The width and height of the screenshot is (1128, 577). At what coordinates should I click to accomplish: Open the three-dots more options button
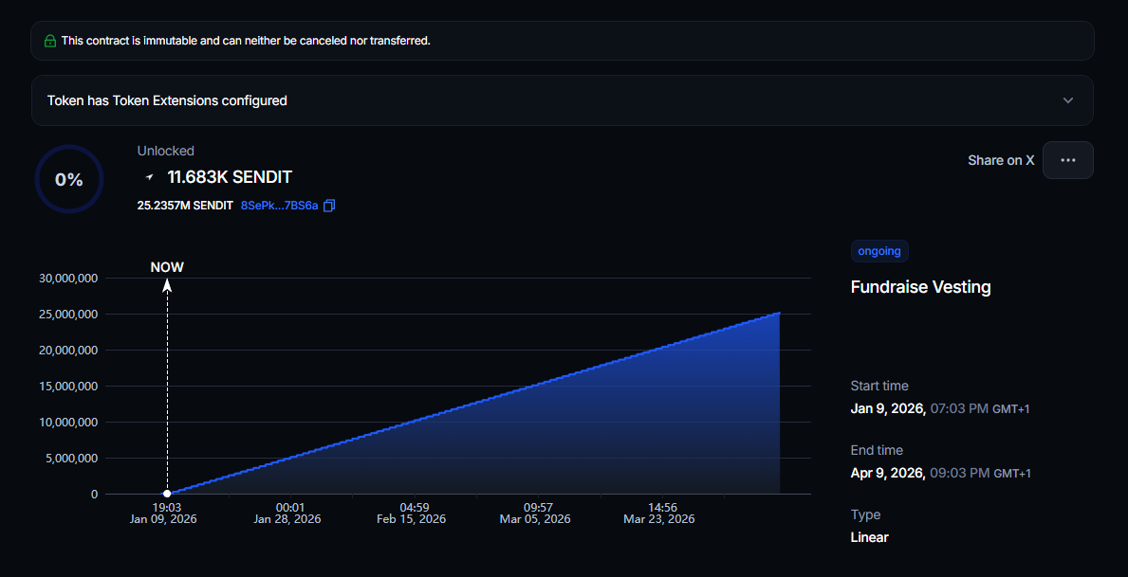point(1067,159)
